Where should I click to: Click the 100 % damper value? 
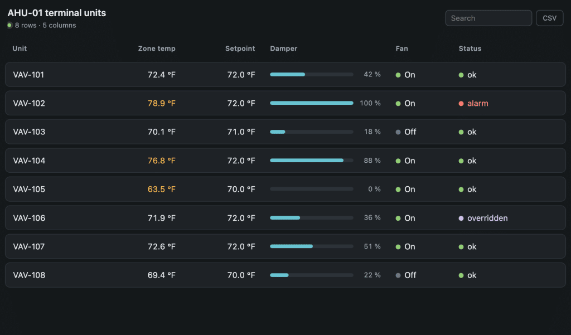(370, 103)
